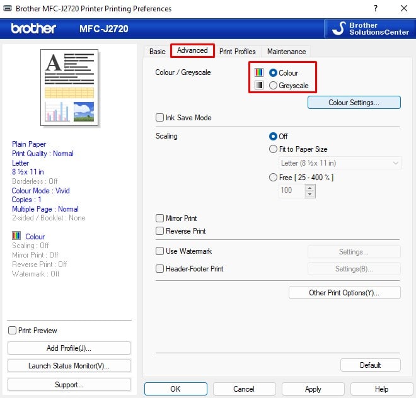Screen dimensions: 416x398
Task: Click 'Letter' text in the summary panel
Action: pos(20,163)
